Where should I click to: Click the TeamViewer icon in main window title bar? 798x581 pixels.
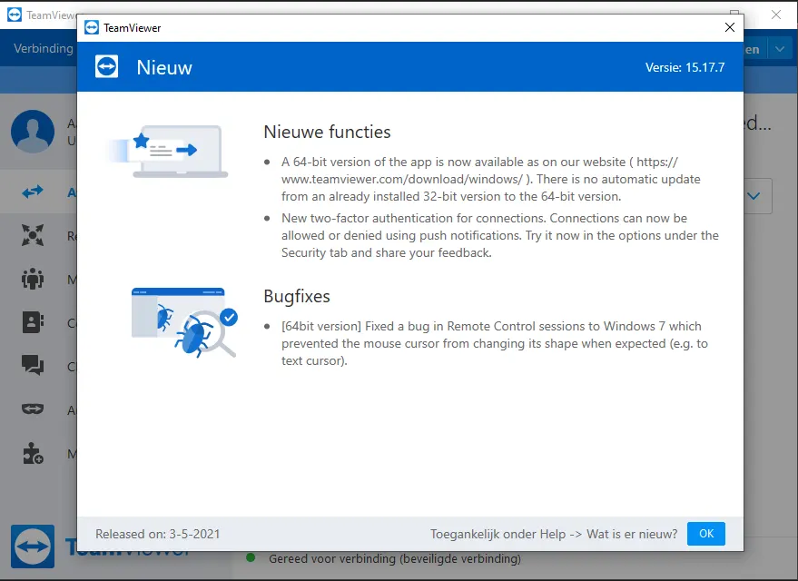[15, 15]
